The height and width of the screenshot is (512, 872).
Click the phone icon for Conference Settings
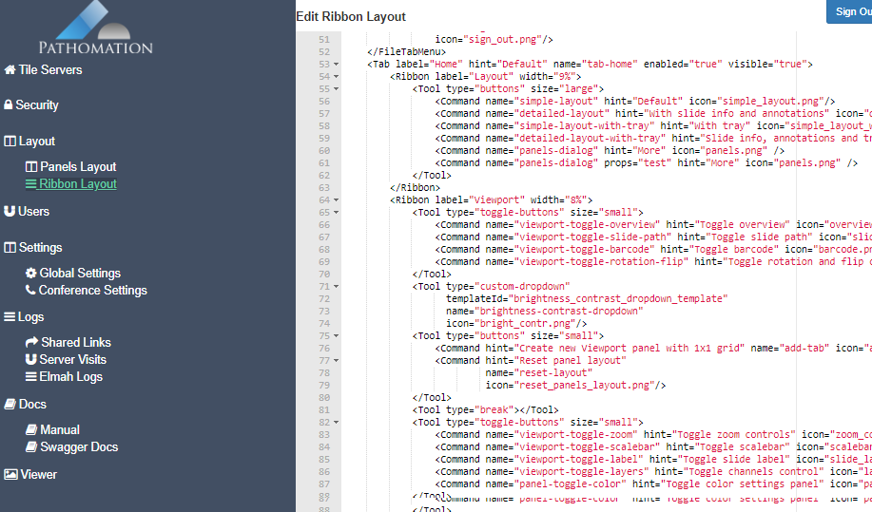[x=31, y=291]
